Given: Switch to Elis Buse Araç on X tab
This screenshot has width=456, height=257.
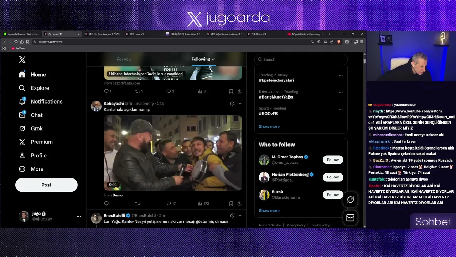Looking at the screenshot, I should tap(102, 34).
